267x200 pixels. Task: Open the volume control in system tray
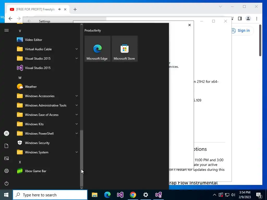point(233,195)
